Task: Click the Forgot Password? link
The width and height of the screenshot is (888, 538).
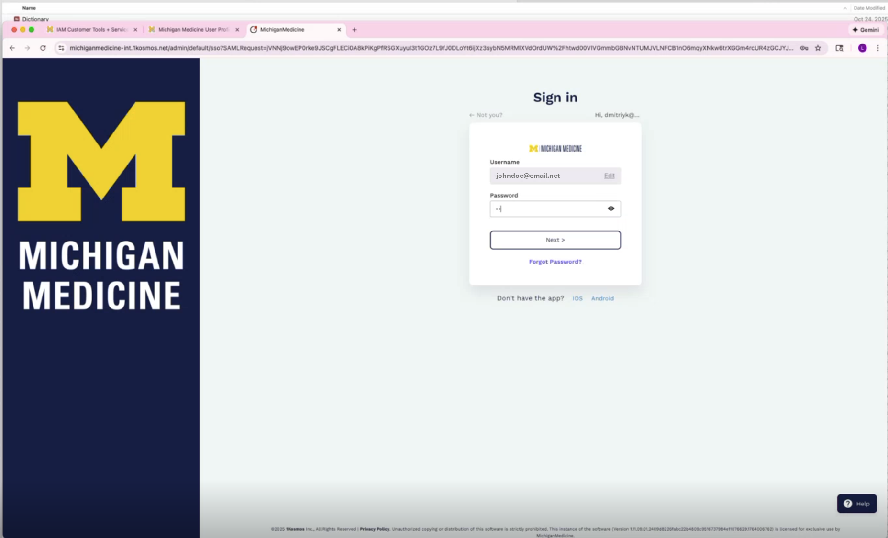Action: pos(555,262)
